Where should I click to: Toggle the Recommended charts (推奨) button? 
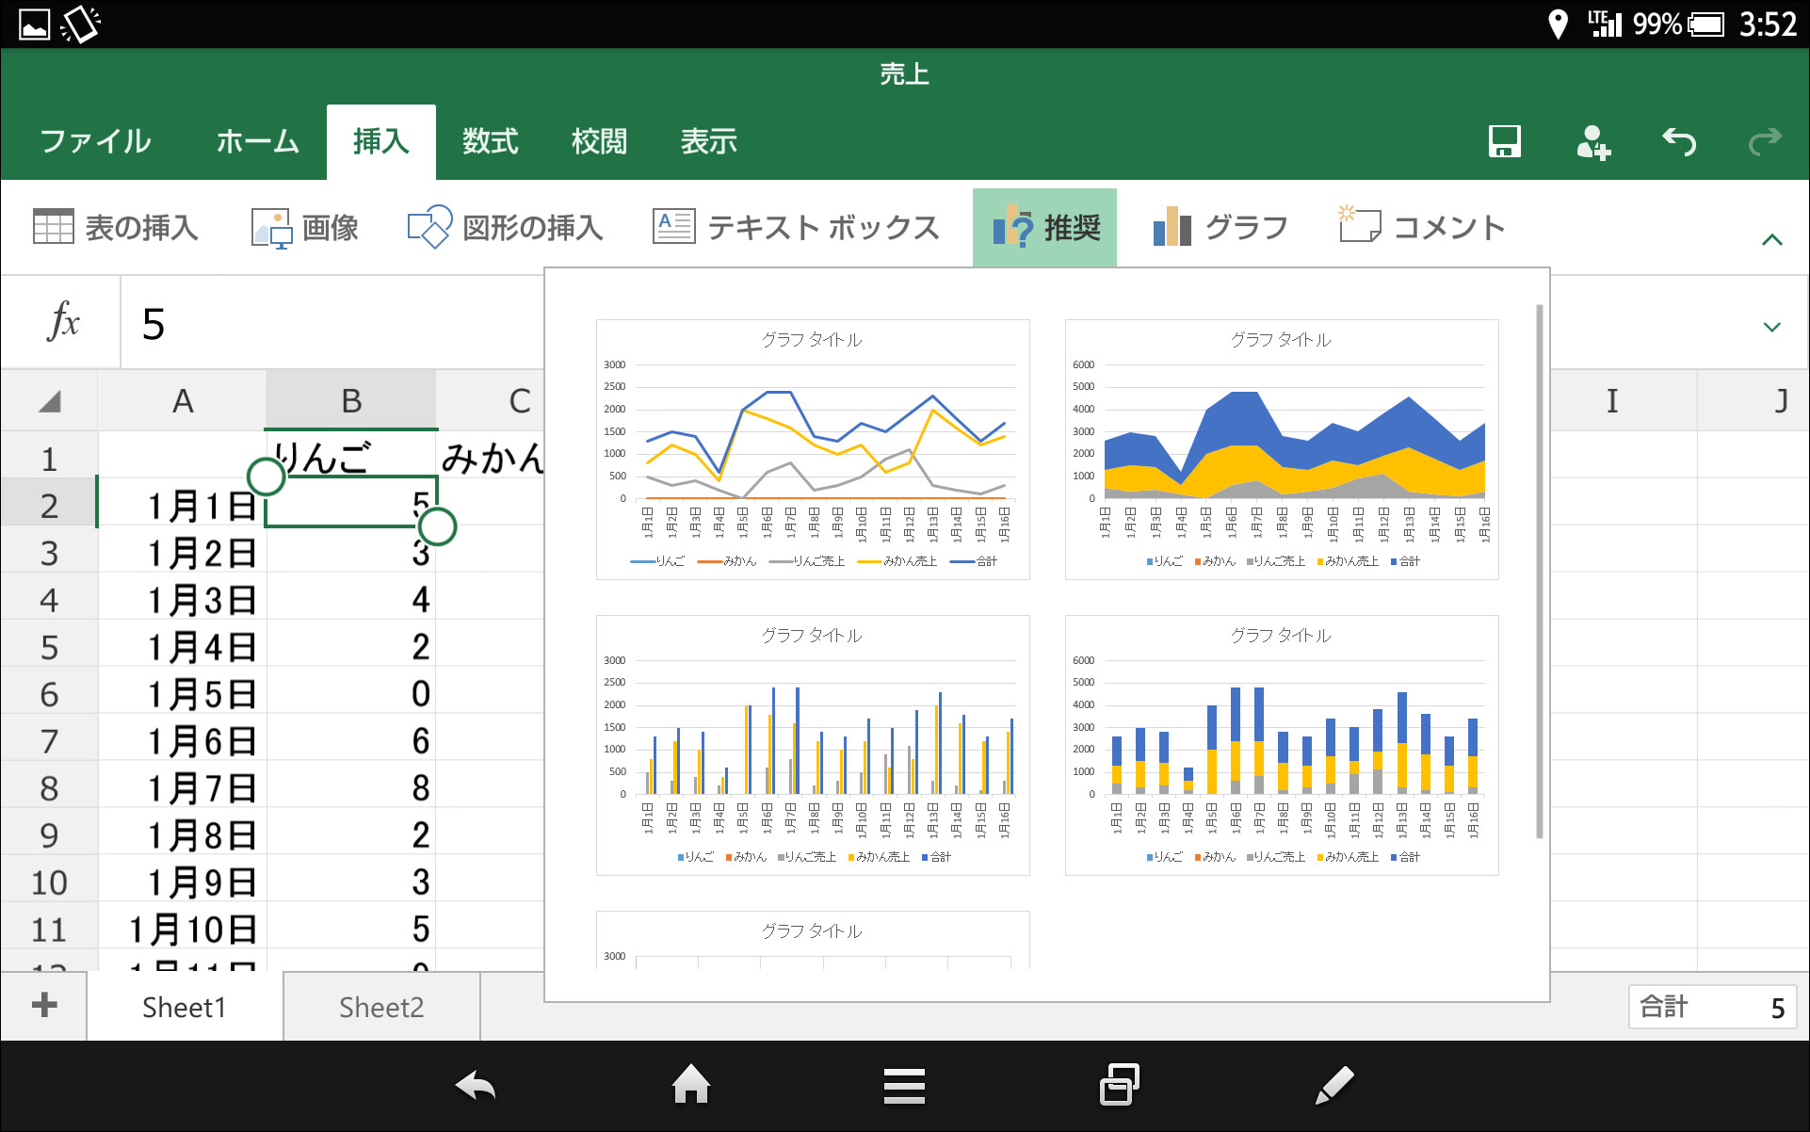(1044, 227)
